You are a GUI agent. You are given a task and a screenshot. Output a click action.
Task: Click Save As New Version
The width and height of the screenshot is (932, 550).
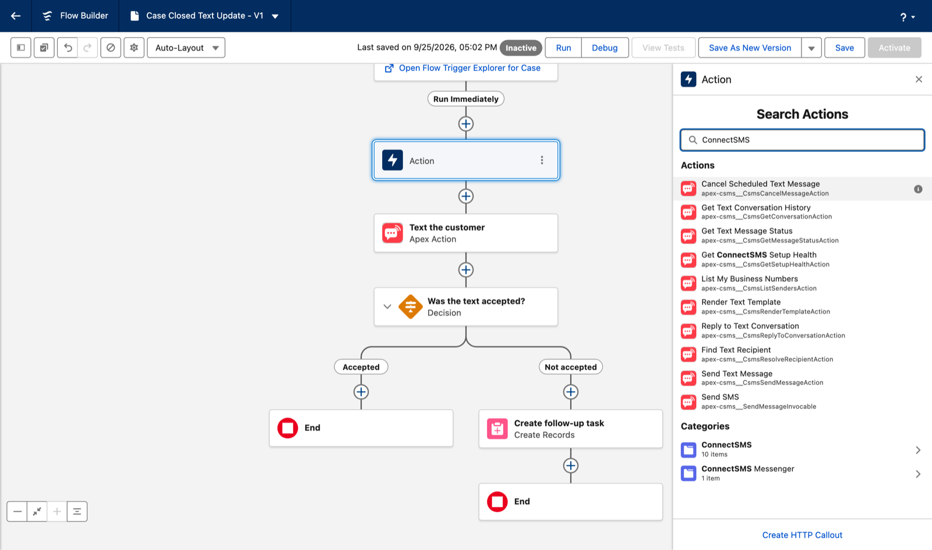click(750, 48)
